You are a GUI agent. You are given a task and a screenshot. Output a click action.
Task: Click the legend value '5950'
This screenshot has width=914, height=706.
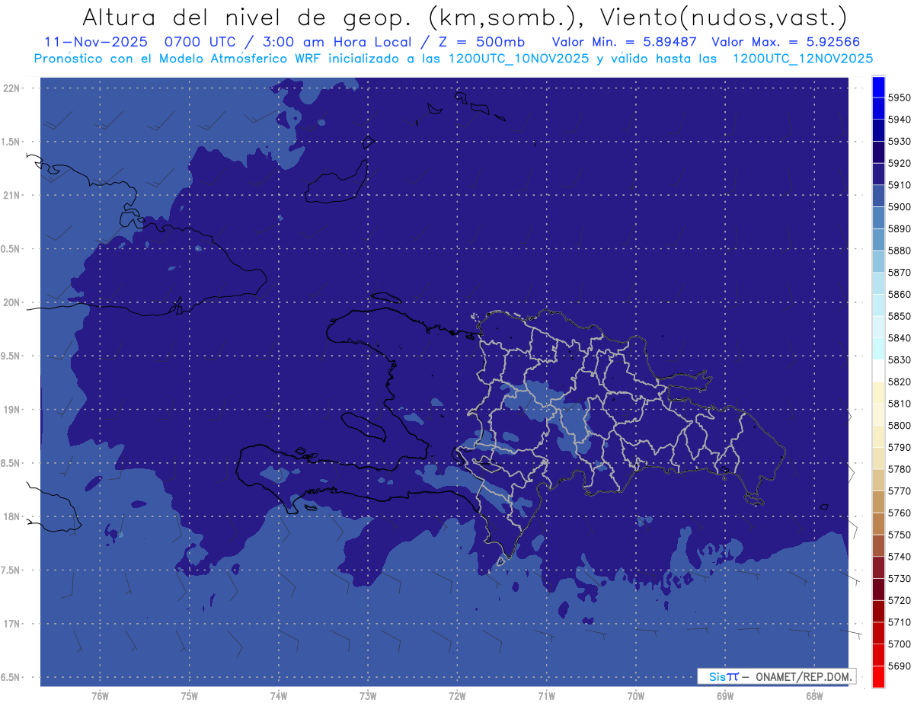coord(900,97)
